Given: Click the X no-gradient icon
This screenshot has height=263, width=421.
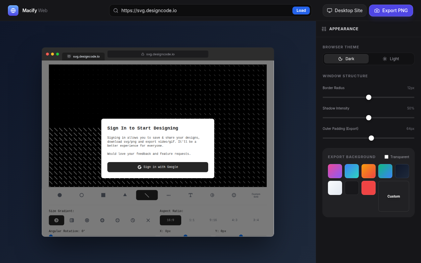Looking at the screenshot, I should coord(148,220).
